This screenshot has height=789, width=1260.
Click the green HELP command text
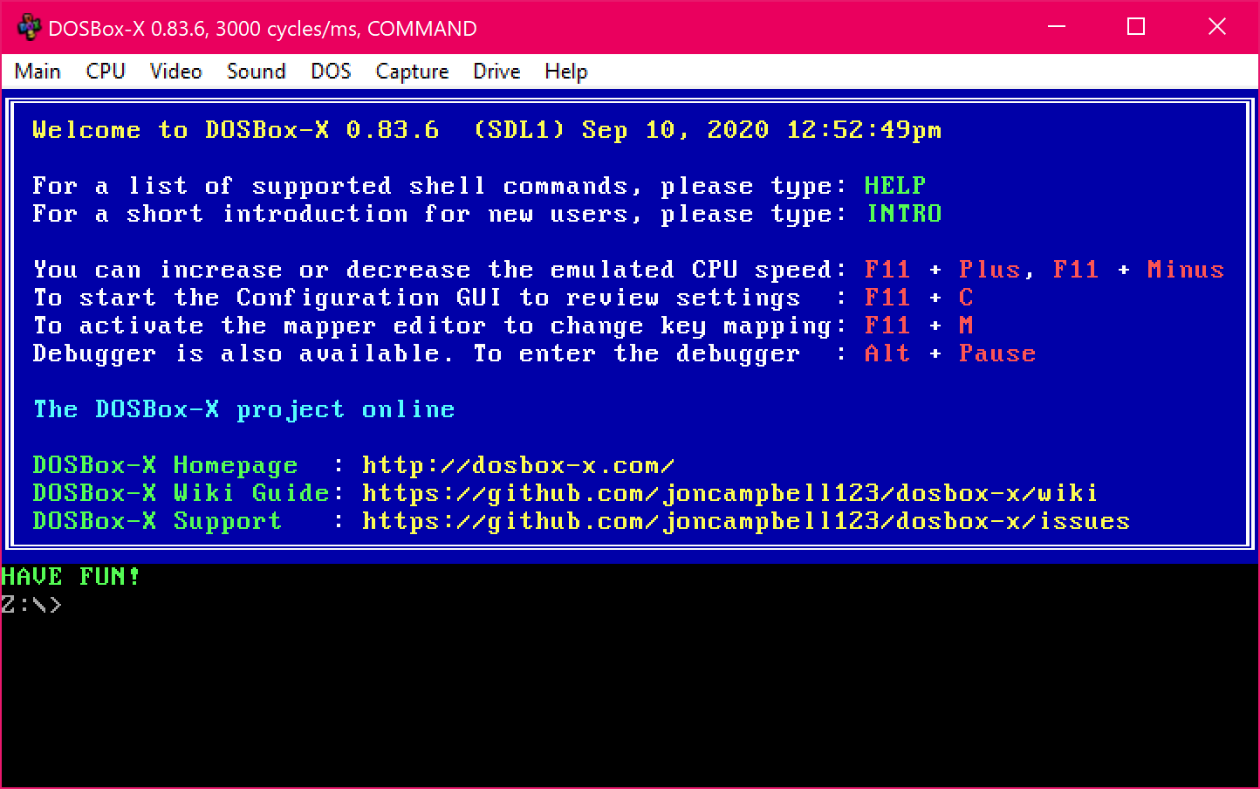pos(895,185)
